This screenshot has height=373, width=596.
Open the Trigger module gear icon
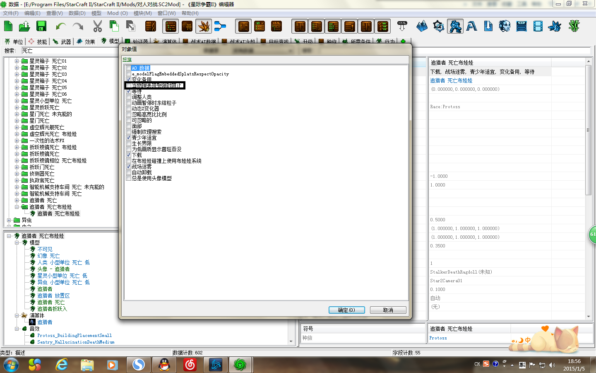pyautogui.click(x=438, y=27)
